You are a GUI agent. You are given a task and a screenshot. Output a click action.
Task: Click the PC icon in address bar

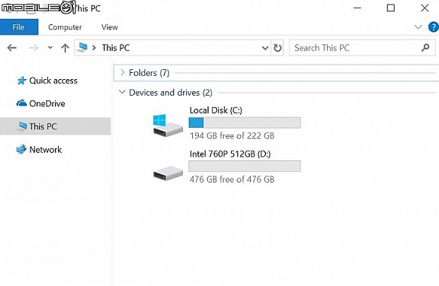82,47
